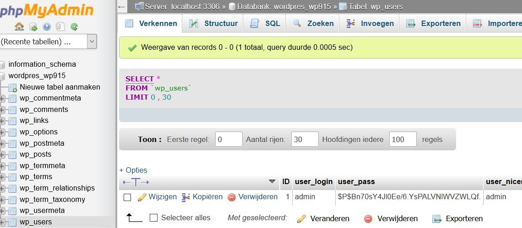The width and height of the screenshot is (522, 228).
Task: Click the collapse navigation panel arrow
Action: [x=122, y=7]
